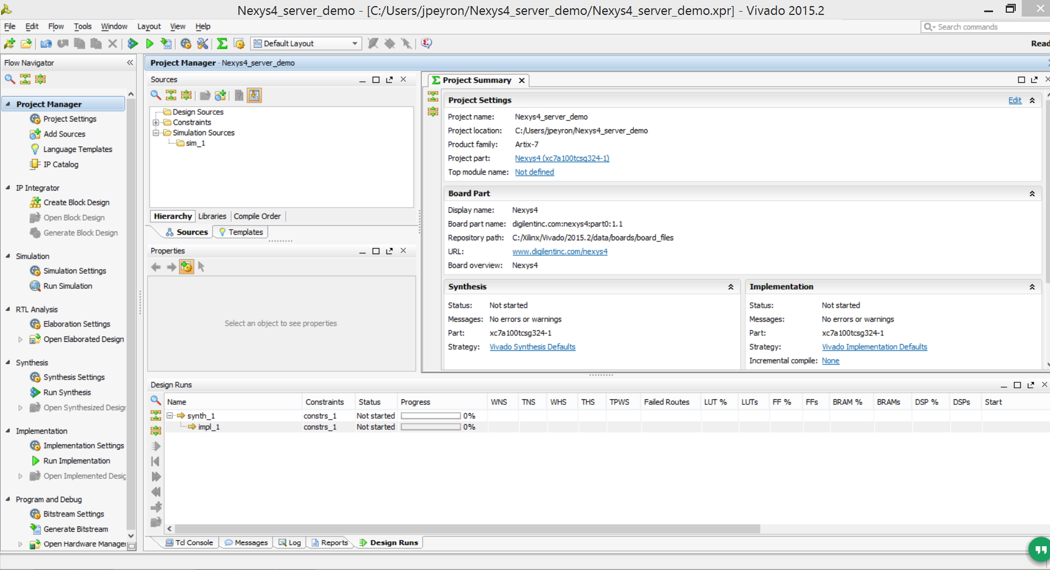Open Language Templates

[77, 149]
